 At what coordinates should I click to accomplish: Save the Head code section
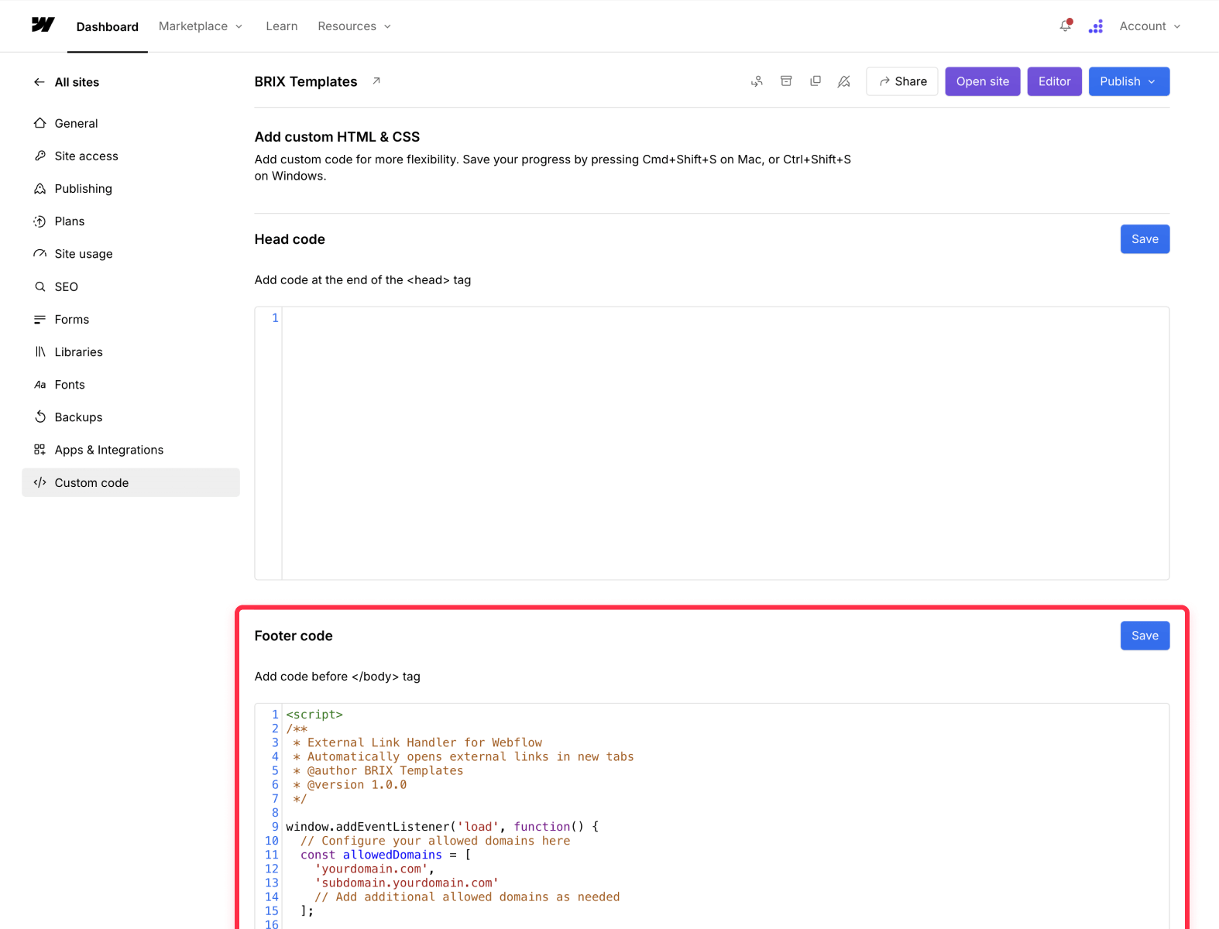point(1145,239)
